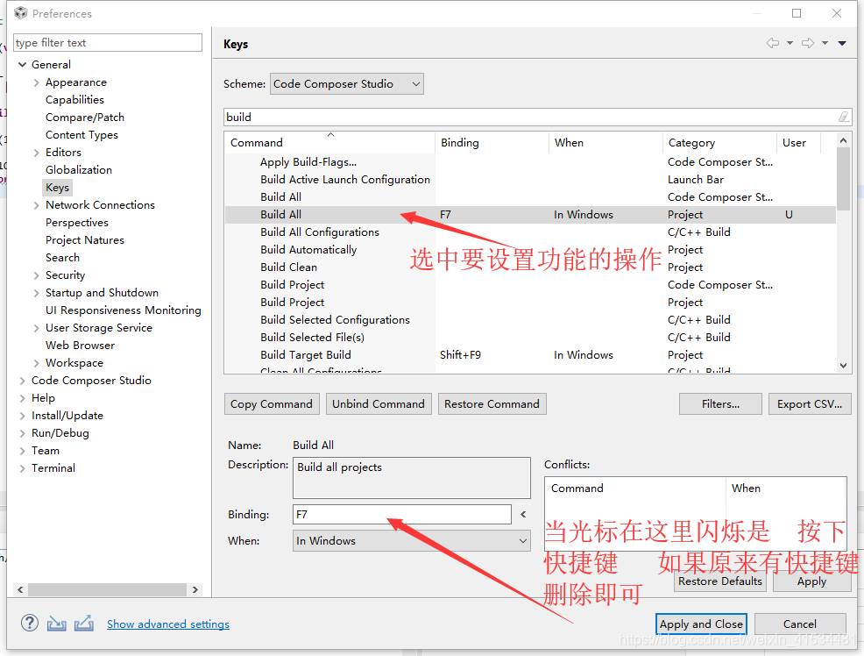Expand the Startup and Shutdown node

click(x=37, y=293)
